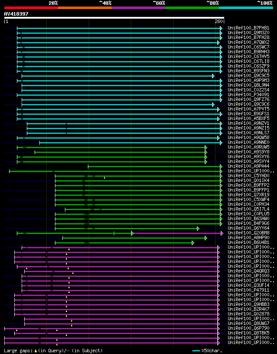This screenshot has width=277, height=354.
Task: Click the short green bar for UniRef100_A9PA44
Action: (x=155, y=167)
